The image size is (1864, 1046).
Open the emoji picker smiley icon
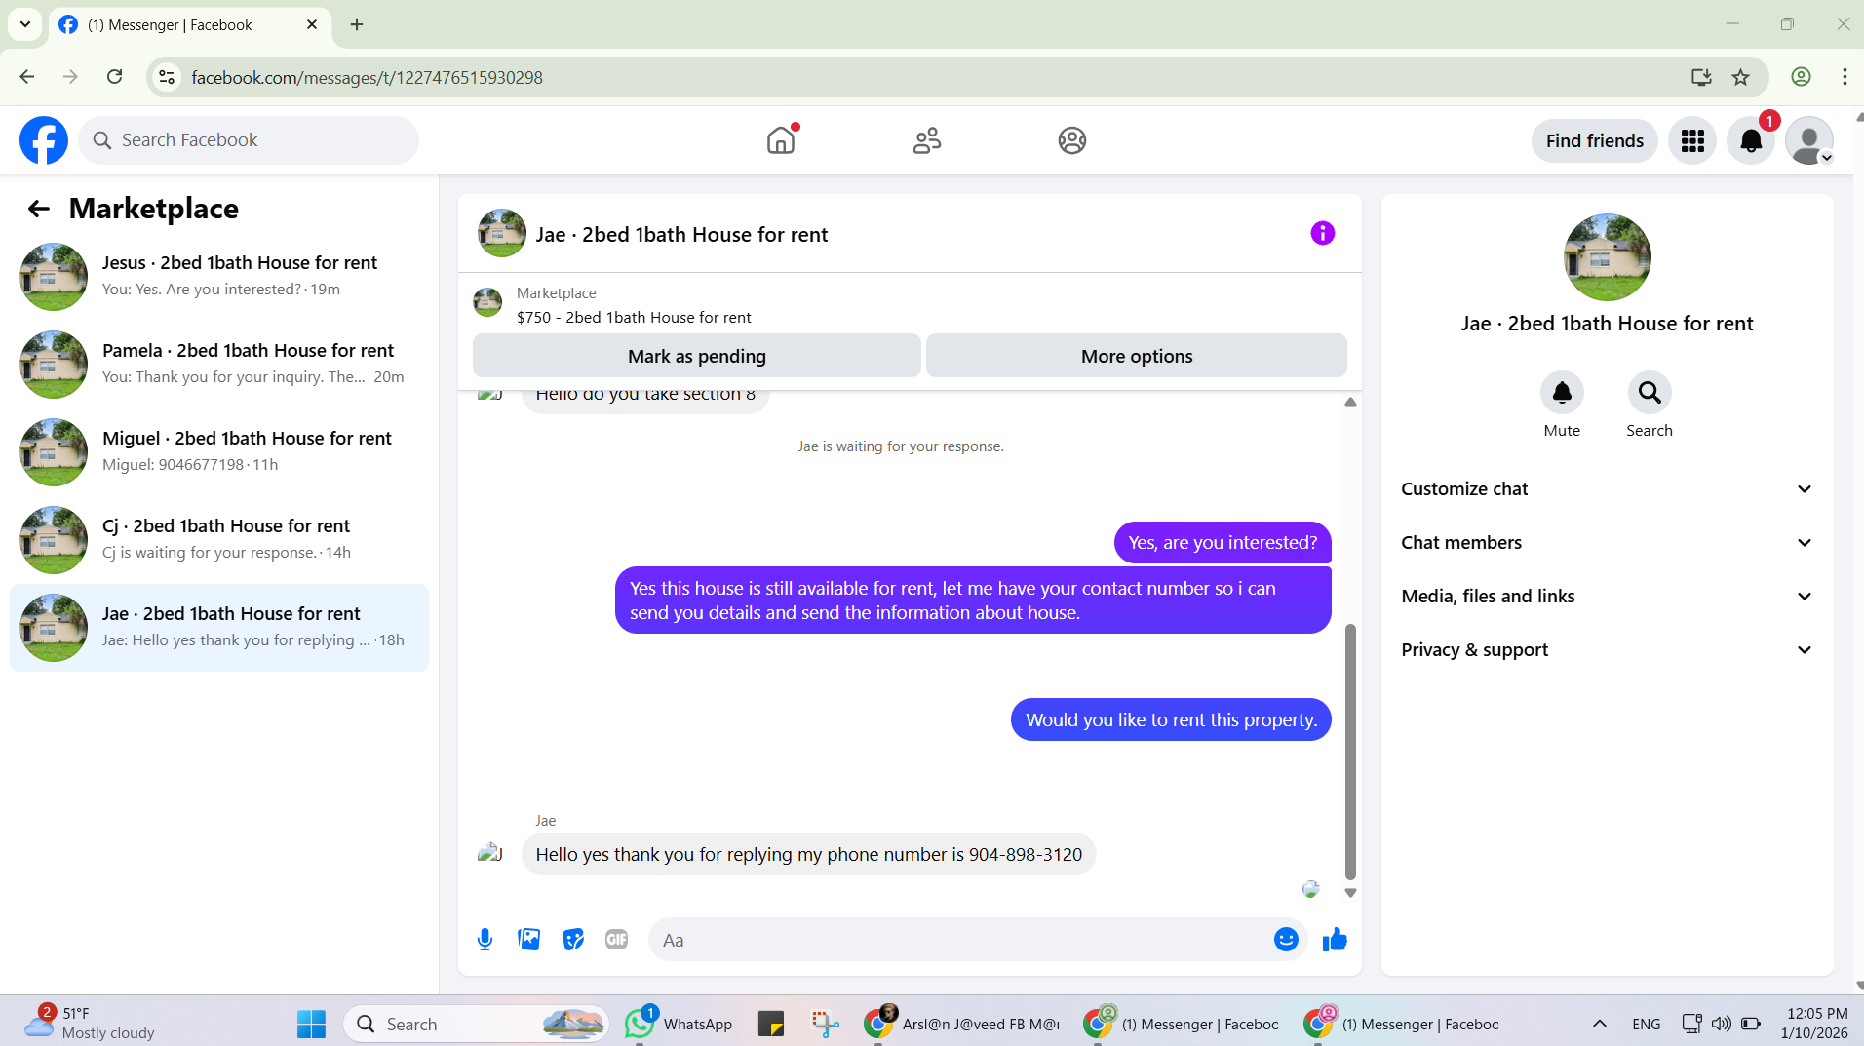1286,940
